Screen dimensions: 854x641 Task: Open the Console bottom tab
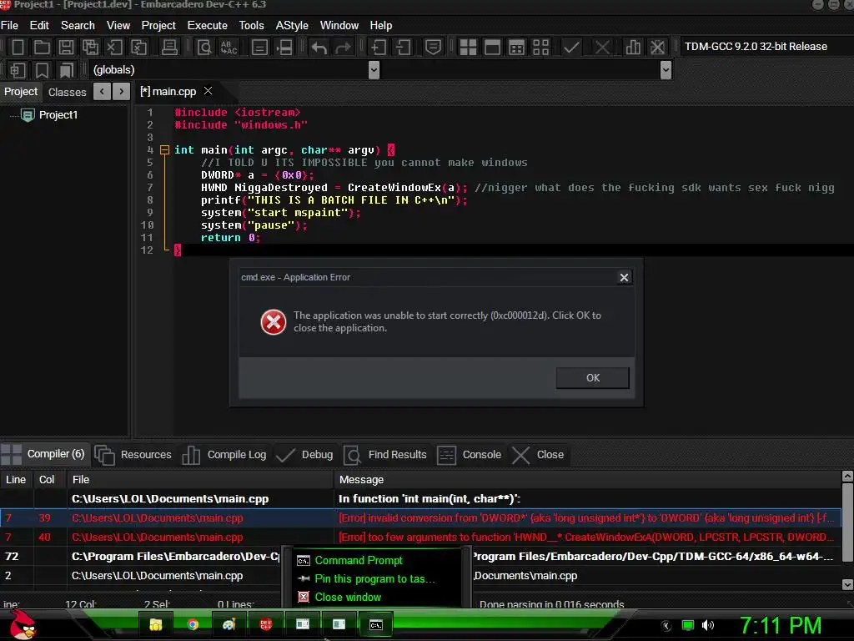470,455
